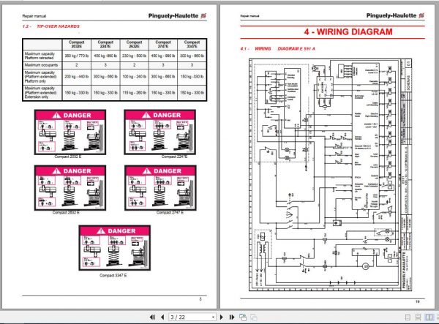439x324 pixels.
Task: Click the 'Maximum capacity Platform retracted' row label
Action: 40,56
